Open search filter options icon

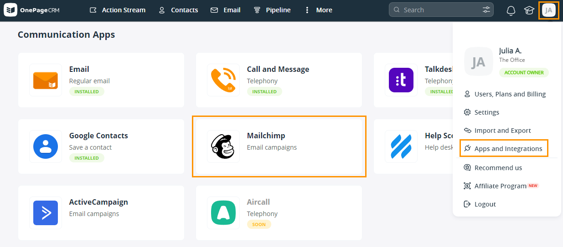coord(487,10)
